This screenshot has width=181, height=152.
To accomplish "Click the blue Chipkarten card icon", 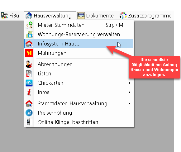I will point(29,83).
